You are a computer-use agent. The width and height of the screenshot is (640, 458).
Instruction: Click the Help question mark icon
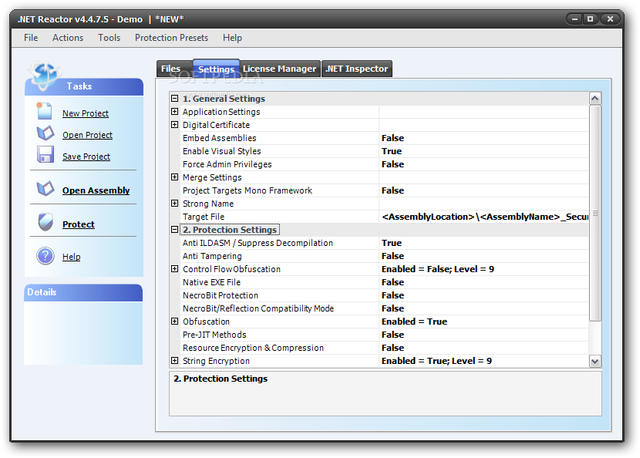coord(45,256)
